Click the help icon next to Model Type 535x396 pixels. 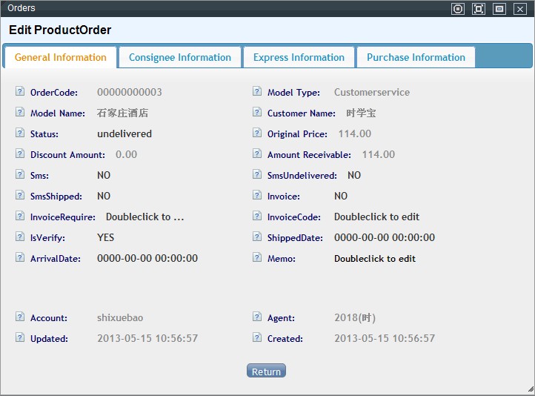[x=257, y=92]
